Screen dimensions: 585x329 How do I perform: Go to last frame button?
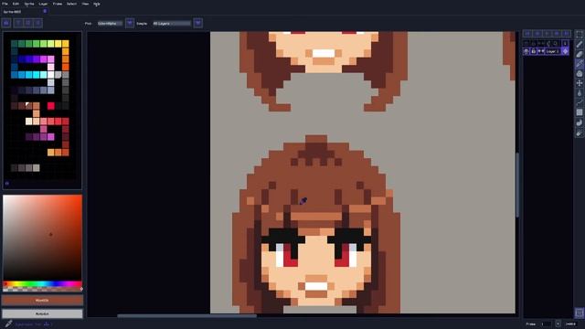click(567, 34)
